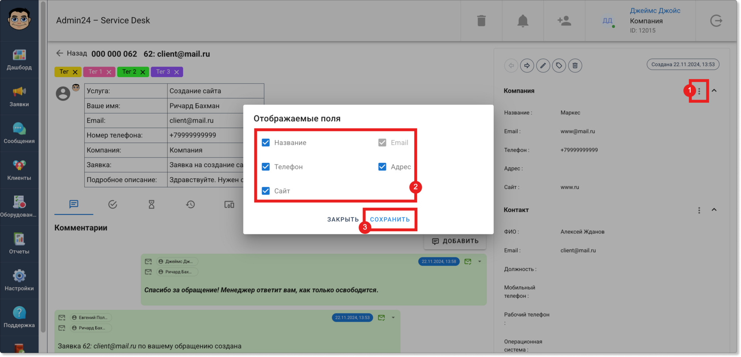The image size is (741, 357).
Task: Uncheck the Название checkbox
Action: [266, 143]
